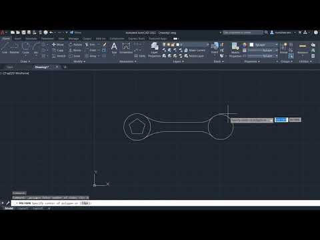Click the Fillet tool
The width and height of the screenshot is (320, 240).
[x=91, y=51]
